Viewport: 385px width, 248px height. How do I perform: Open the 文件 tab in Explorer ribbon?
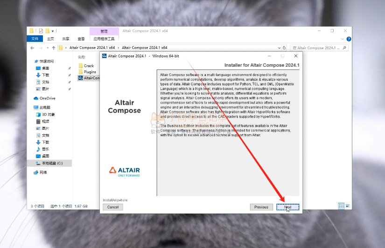pos(35,39)
